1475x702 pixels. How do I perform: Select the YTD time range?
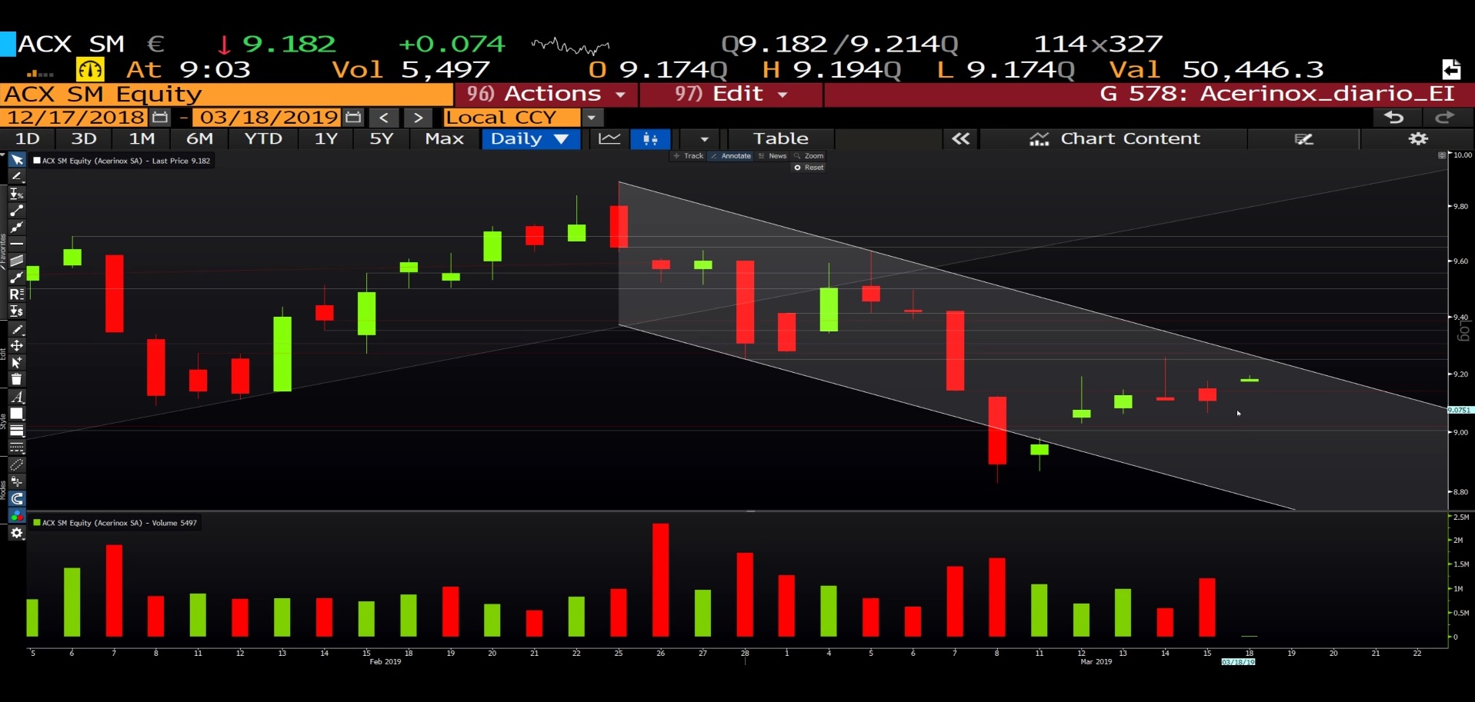click(x=263, y=138)
